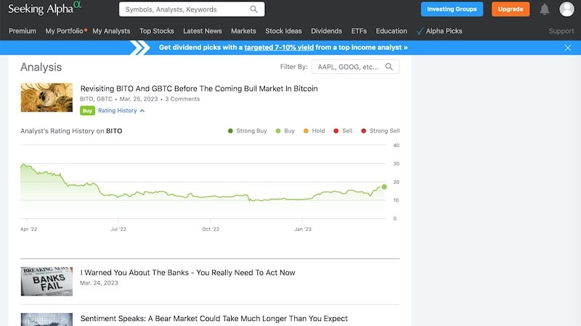Click the Support link

561,31
